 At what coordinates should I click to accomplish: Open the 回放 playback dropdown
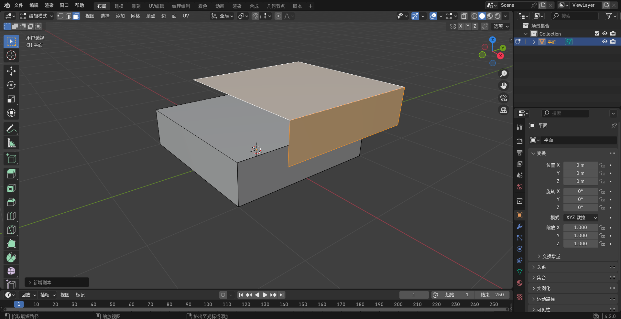click(x=28, y=295)
